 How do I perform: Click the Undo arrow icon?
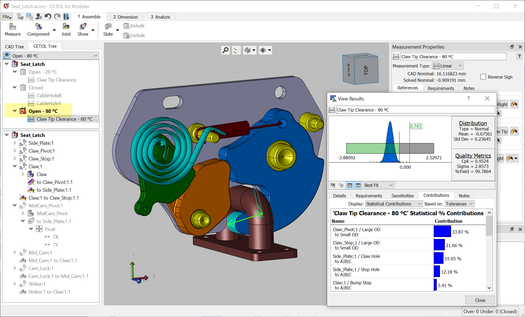[48, 16]
